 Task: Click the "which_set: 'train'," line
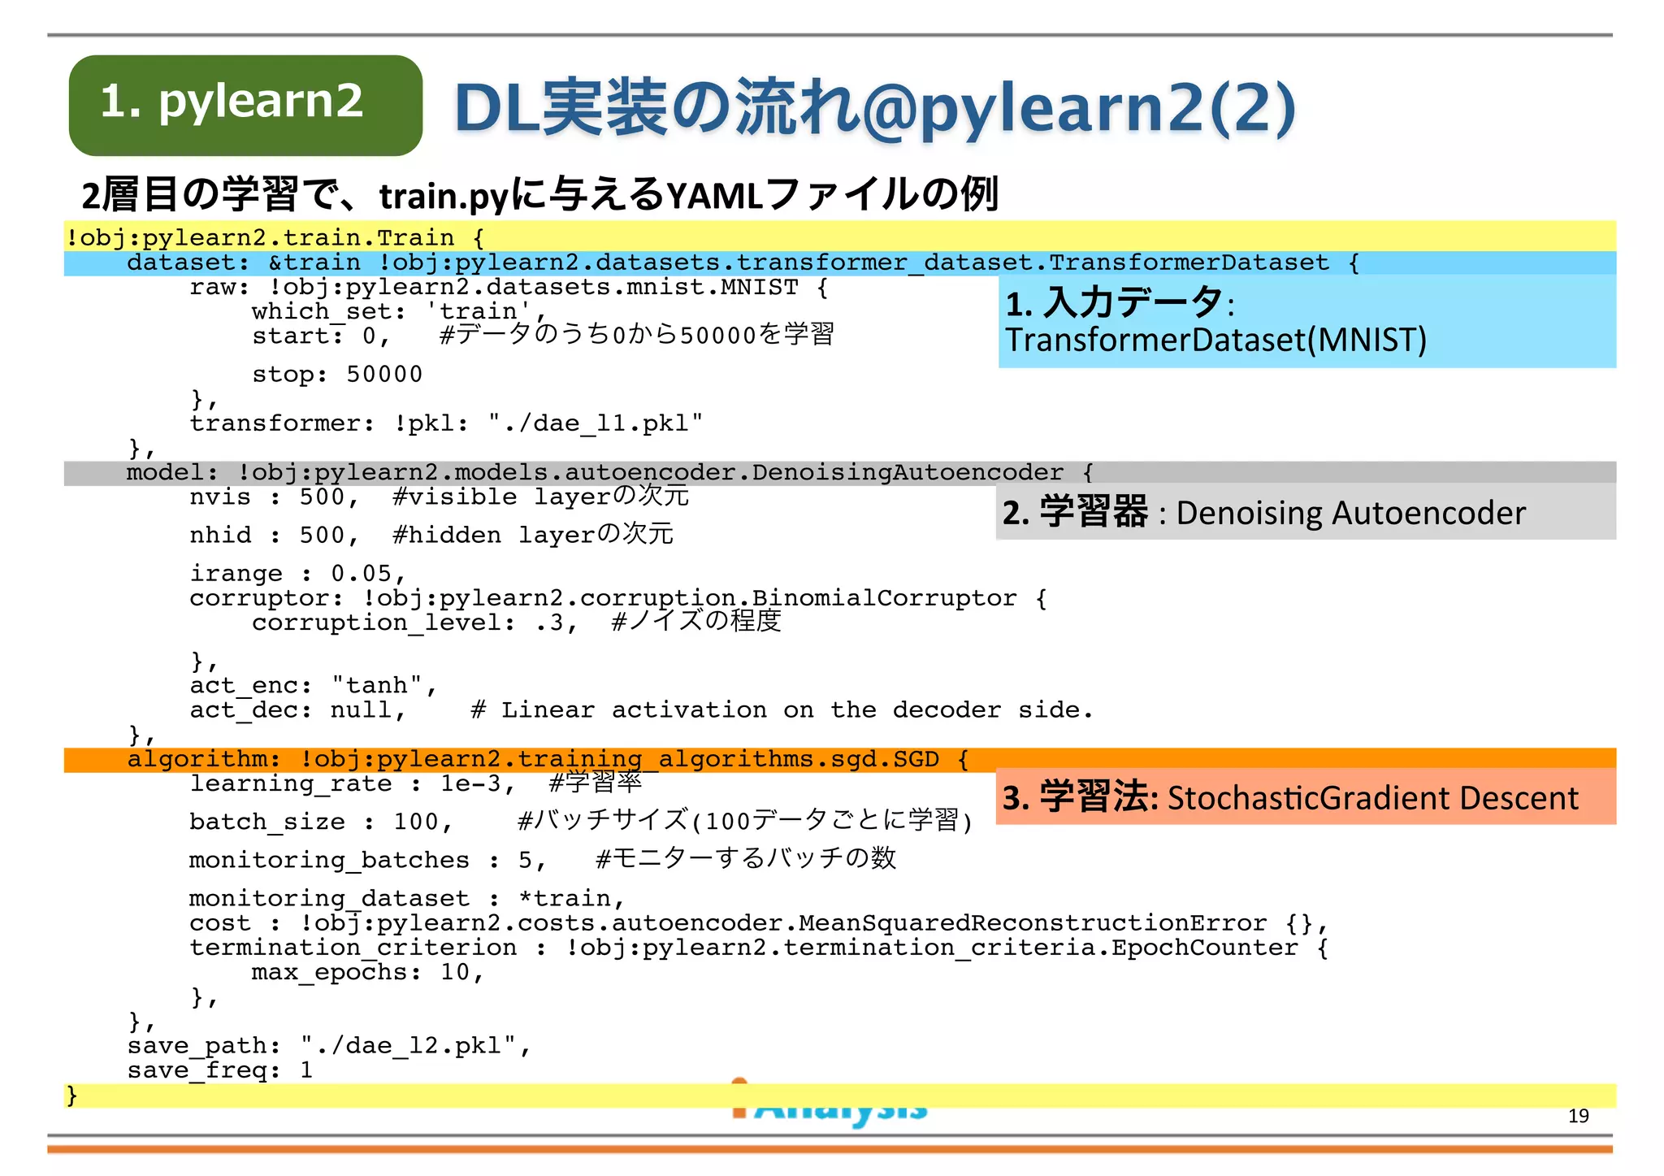[399, 311]
